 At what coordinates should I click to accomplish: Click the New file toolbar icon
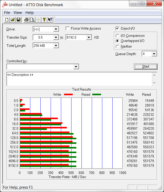coord(7,20)
